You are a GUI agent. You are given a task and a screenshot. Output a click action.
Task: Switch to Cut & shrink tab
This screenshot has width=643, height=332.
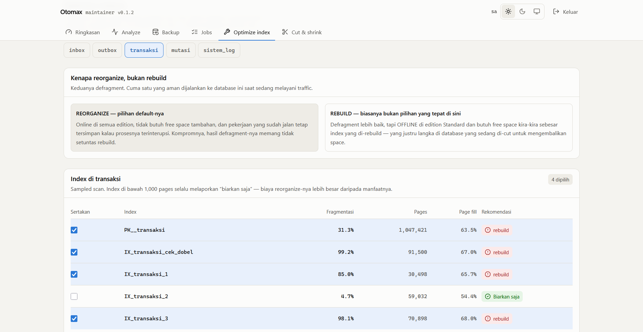pyautogui.click(x=302, y=32)
